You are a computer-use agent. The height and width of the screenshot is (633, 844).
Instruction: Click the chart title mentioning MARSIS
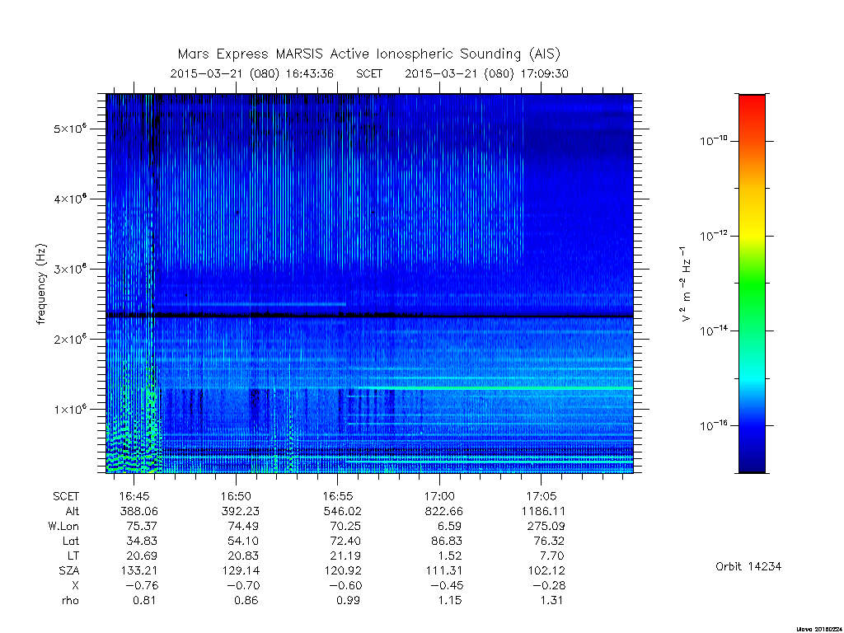click(368, 54)
